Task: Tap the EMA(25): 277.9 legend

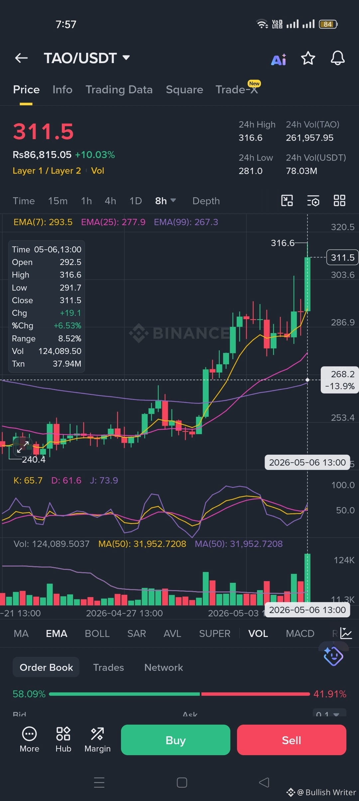Action: tap(113, 222)
